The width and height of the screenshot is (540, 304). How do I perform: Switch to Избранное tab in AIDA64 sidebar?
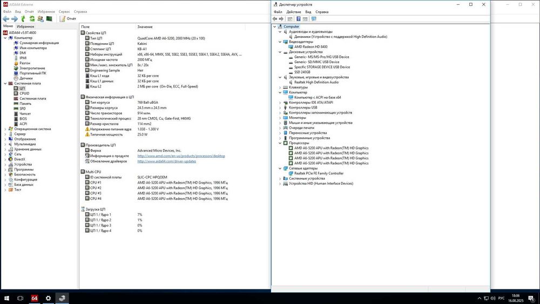[25, 26]
